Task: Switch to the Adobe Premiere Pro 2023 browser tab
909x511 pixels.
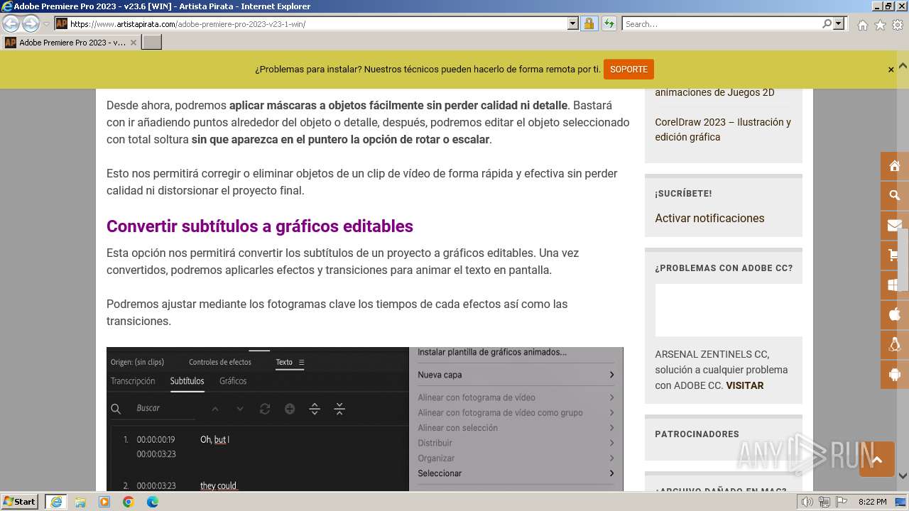Action: click(71, 43)
